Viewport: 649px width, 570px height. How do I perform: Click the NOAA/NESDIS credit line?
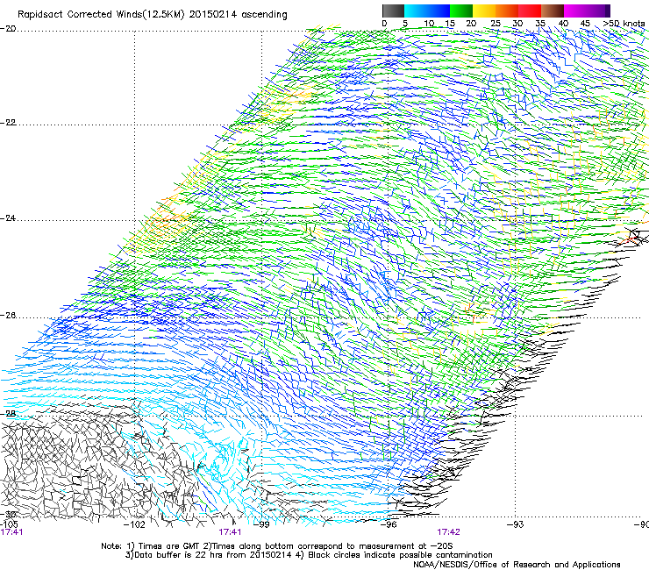pos(517,565)
